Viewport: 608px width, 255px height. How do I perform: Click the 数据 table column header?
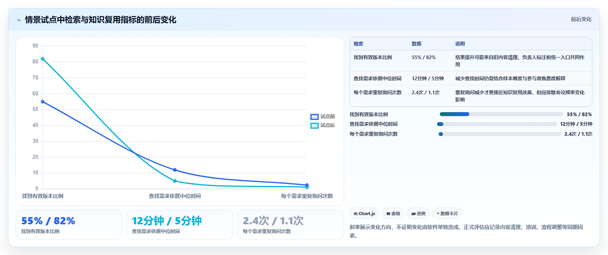point(417,44)
